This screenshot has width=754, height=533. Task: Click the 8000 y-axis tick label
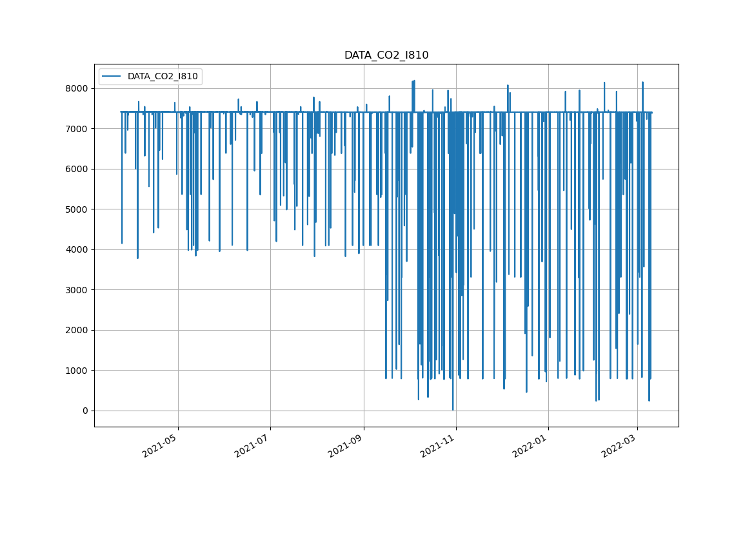(77, 88)
